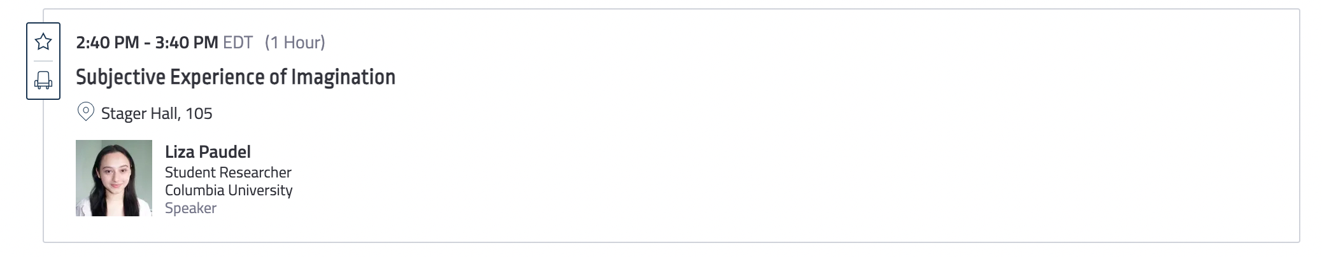Click the 3:40 PM end time
The image size is (1322, 257).
point(187,43)
